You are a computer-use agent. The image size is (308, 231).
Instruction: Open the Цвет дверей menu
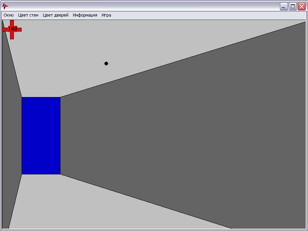point(55,15)
